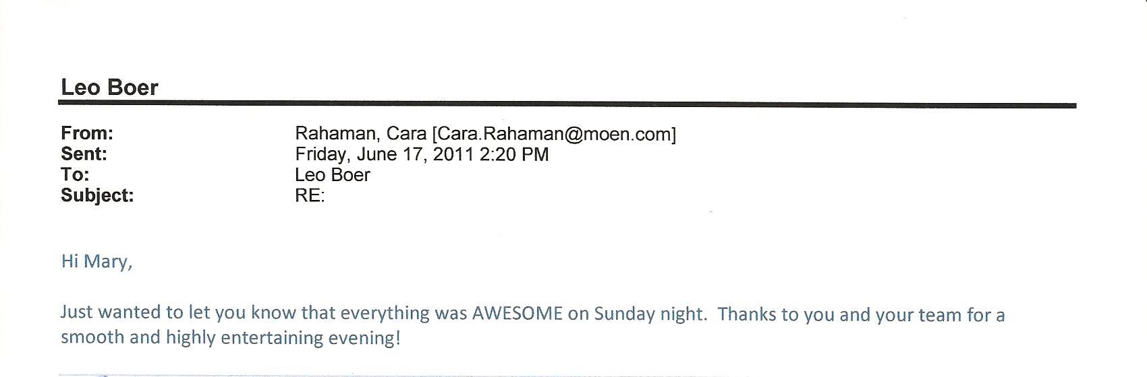Image resolution: width=1147 pixels, height=377 pixels.
Task: Click the From: field label
Action: [x=87, y=133]
